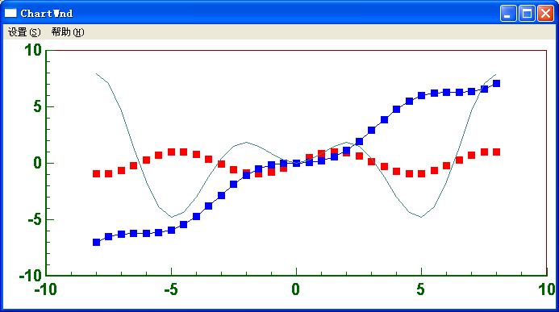Image resolution: width=559 pixels, height=312 pixels.
Task: Click the leftmost blue square data marker
Action: pos(96,242)
